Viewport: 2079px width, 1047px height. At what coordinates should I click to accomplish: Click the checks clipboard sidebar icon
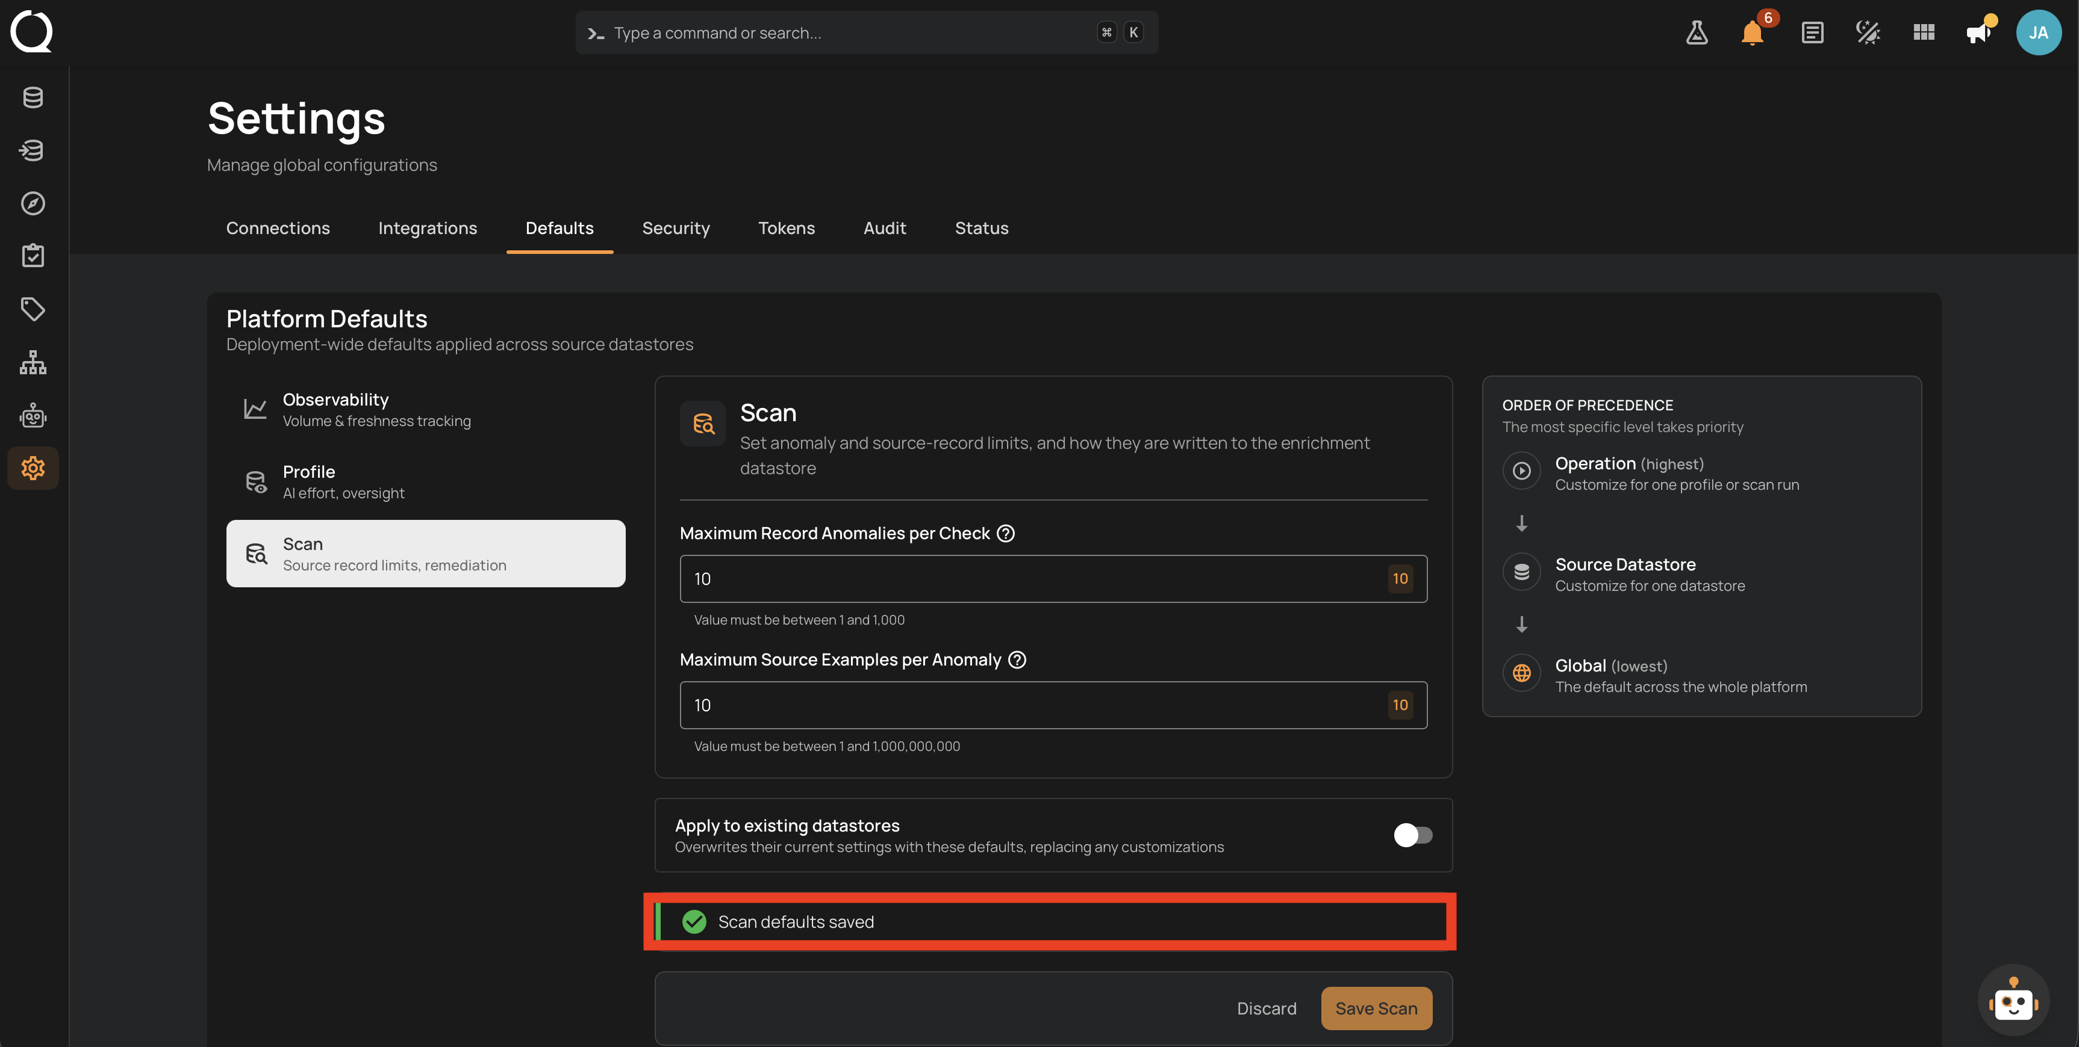click(x=33, y=256)
